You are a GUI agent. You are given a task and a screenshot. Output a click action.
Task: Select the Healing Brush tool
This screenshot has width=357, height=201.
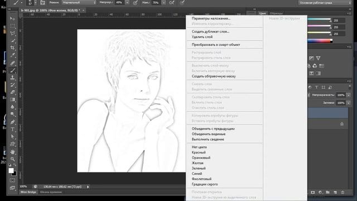tap(12, 63)
